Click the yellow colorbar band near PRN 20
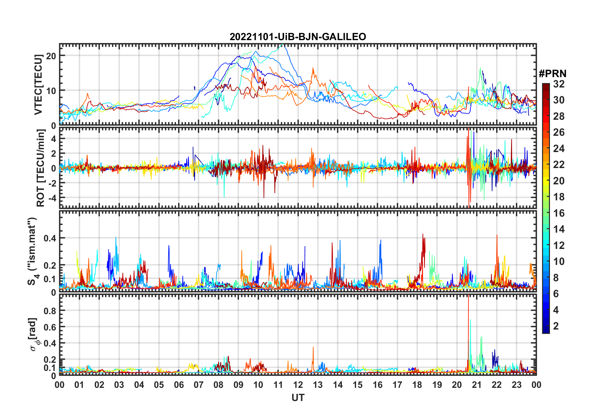Image resolution: width=596 pixels, height=417 pixels. (x=546, y=181)
